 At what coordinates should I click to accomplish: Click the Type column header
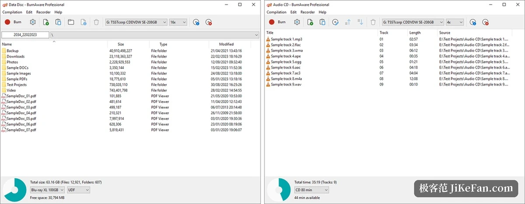[178, 44]
